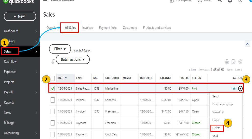The image size is (252, 139).
Task: Open Mileage in the sidebar
Action: pos(9,123)
